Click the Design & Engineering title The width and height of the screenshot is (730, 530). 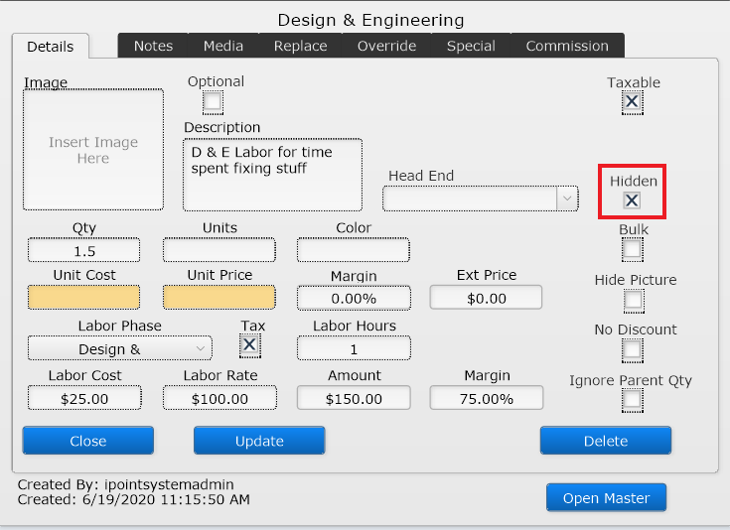[x=371, y=20]
